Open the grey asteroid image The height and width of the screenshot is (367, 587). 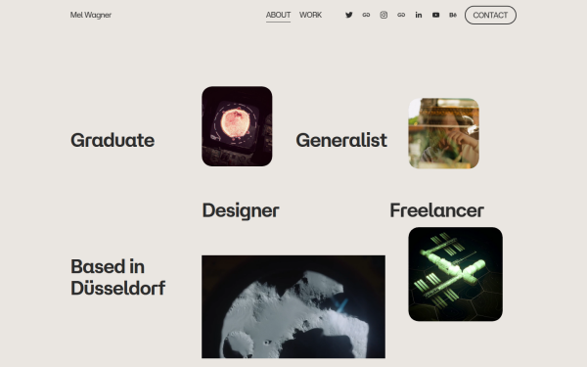(293, 306)
